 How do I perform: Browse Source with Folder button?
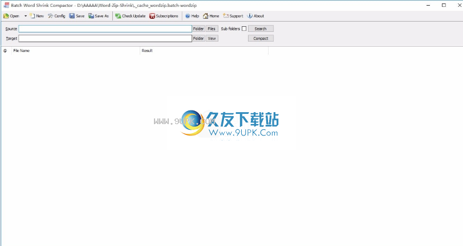click(x=198, y=28)
